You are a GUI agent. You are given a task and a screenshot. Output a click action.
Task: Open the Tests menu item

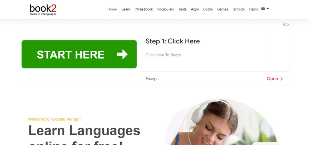[x=183, y=9]
